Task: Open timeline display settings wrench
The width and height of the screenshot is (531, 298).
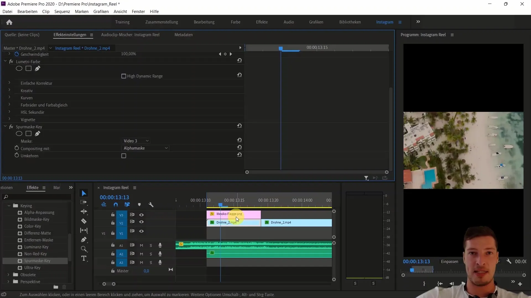Action: click(x=151, y=205)
